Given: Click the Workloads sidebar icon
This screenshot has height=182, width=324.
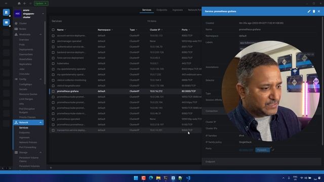Looking at the screenshot, I should [16, 34].
